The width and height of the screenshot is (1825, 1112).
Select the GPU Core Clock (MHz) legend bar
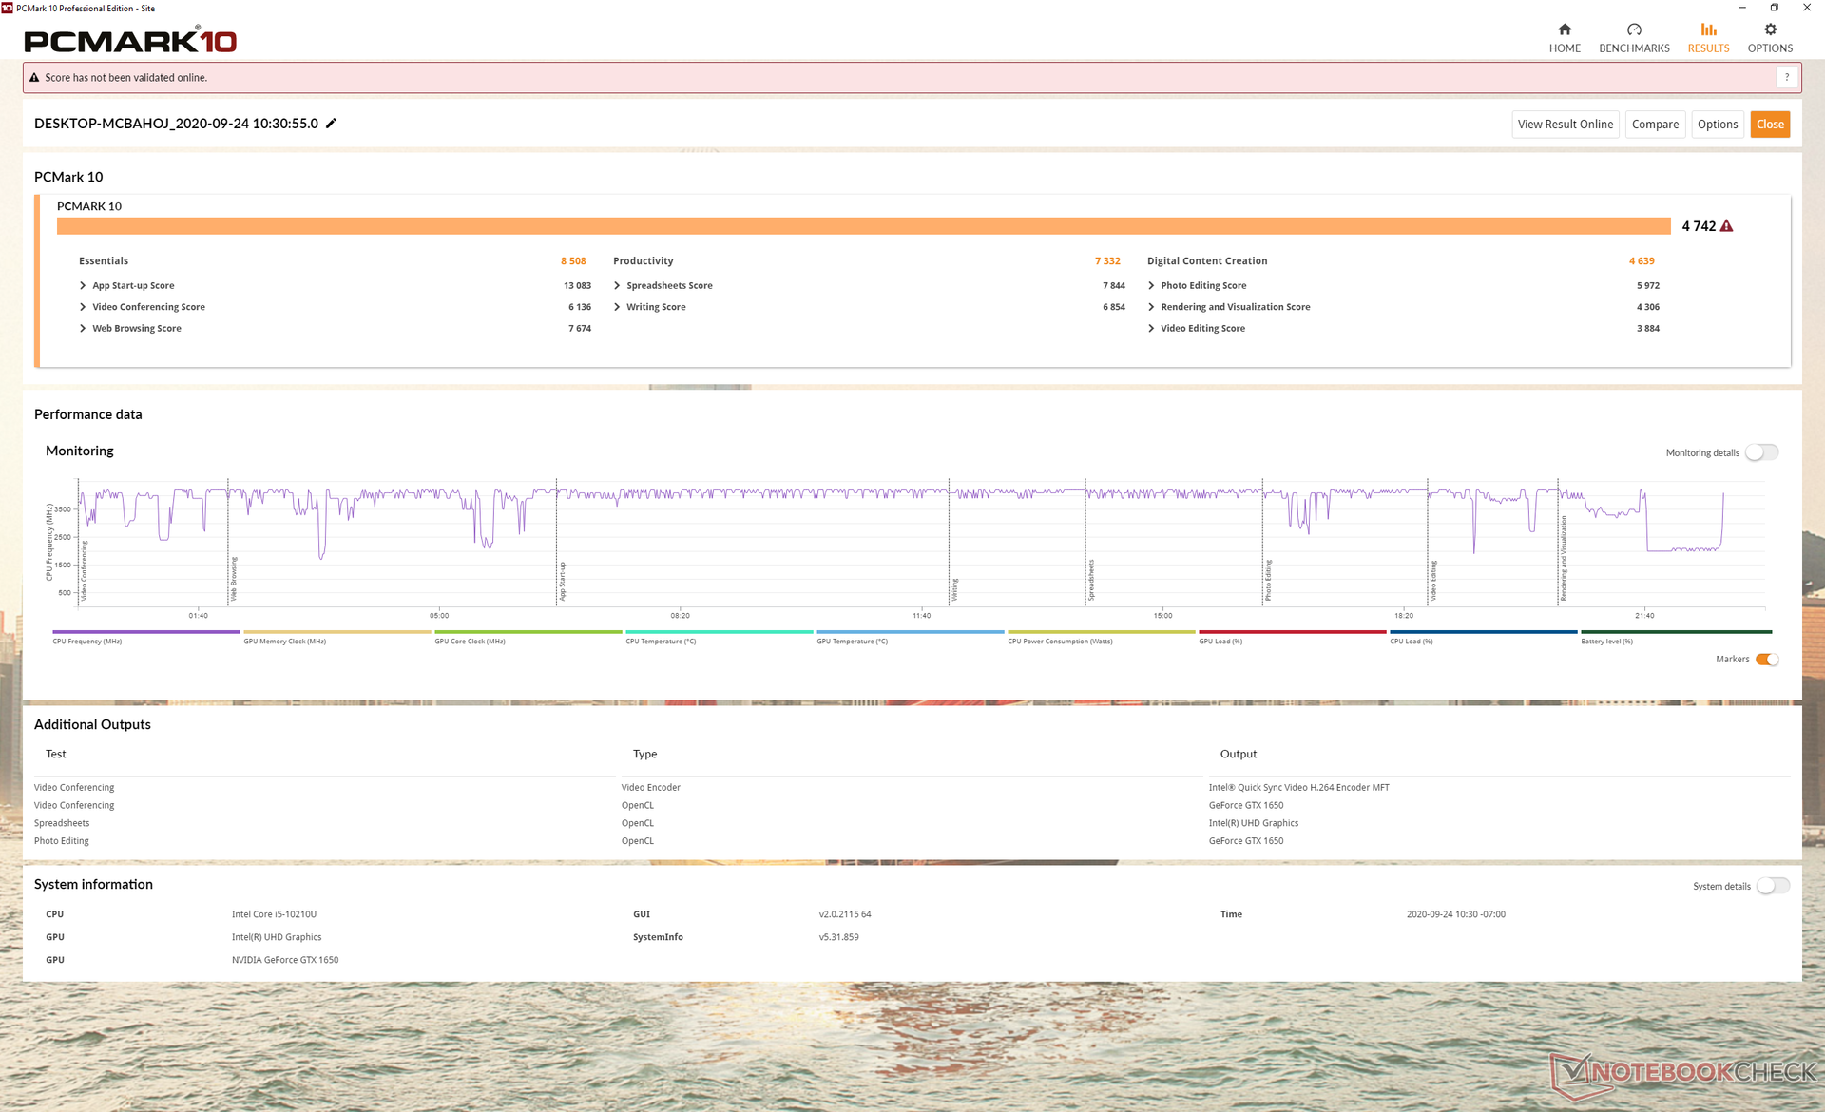click(x=528, y=632)
